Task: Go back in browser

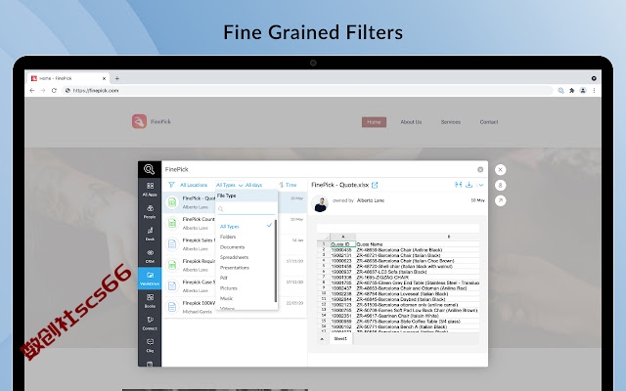Action: tap(32, 91)
